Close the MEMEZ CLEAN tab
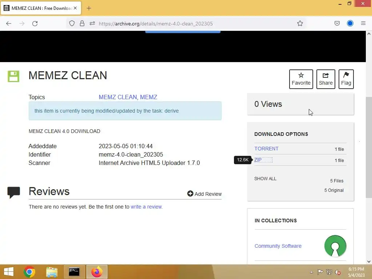372x279 pixels. pos(75,8)
